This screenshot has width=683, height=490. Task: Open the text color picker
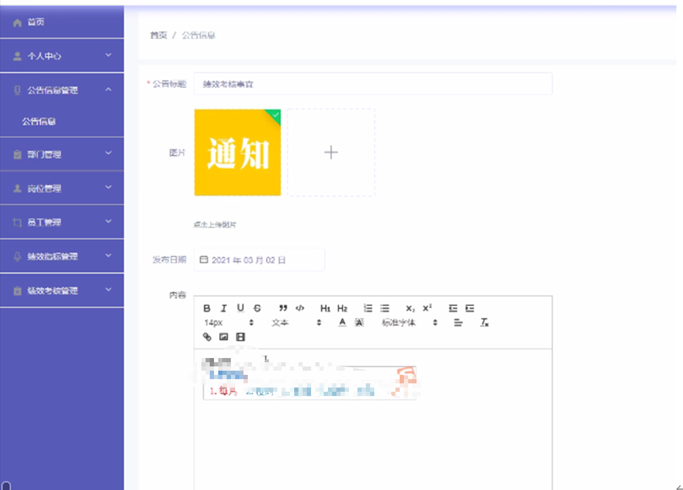click(341, 322)
